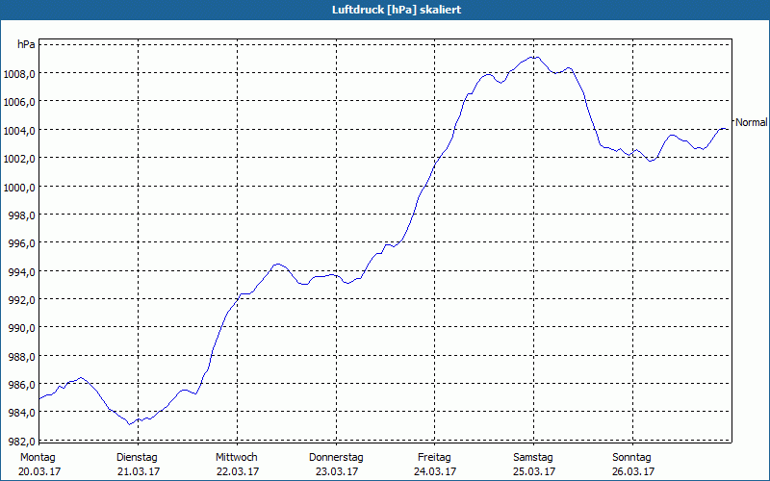The width and height of the screenshot is (770, 481).
Task: Click the date 23.03.17
Action: click(336, 471)
